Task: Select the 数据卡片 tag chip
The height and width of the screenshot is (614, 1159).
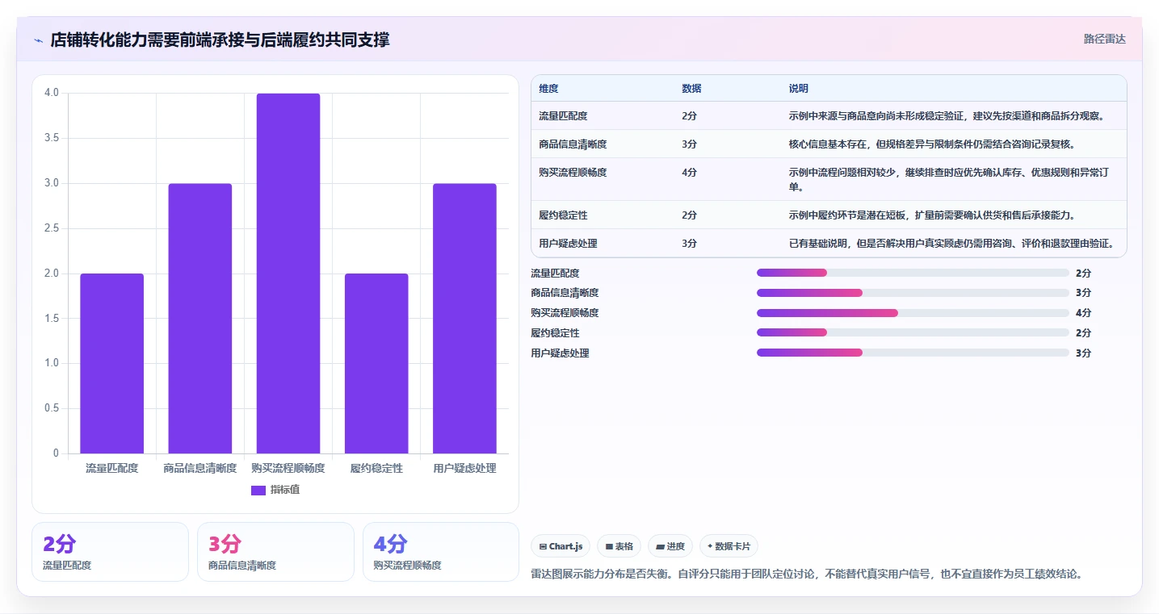Action: (x=729, y=546)
